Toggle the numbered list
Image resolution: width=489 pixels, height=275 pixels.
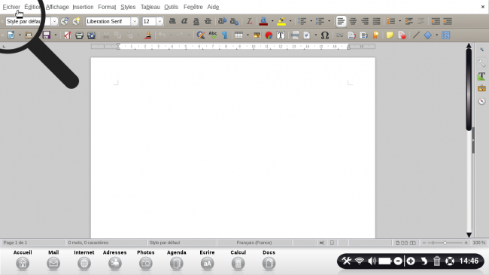click(x=320, y=21)
